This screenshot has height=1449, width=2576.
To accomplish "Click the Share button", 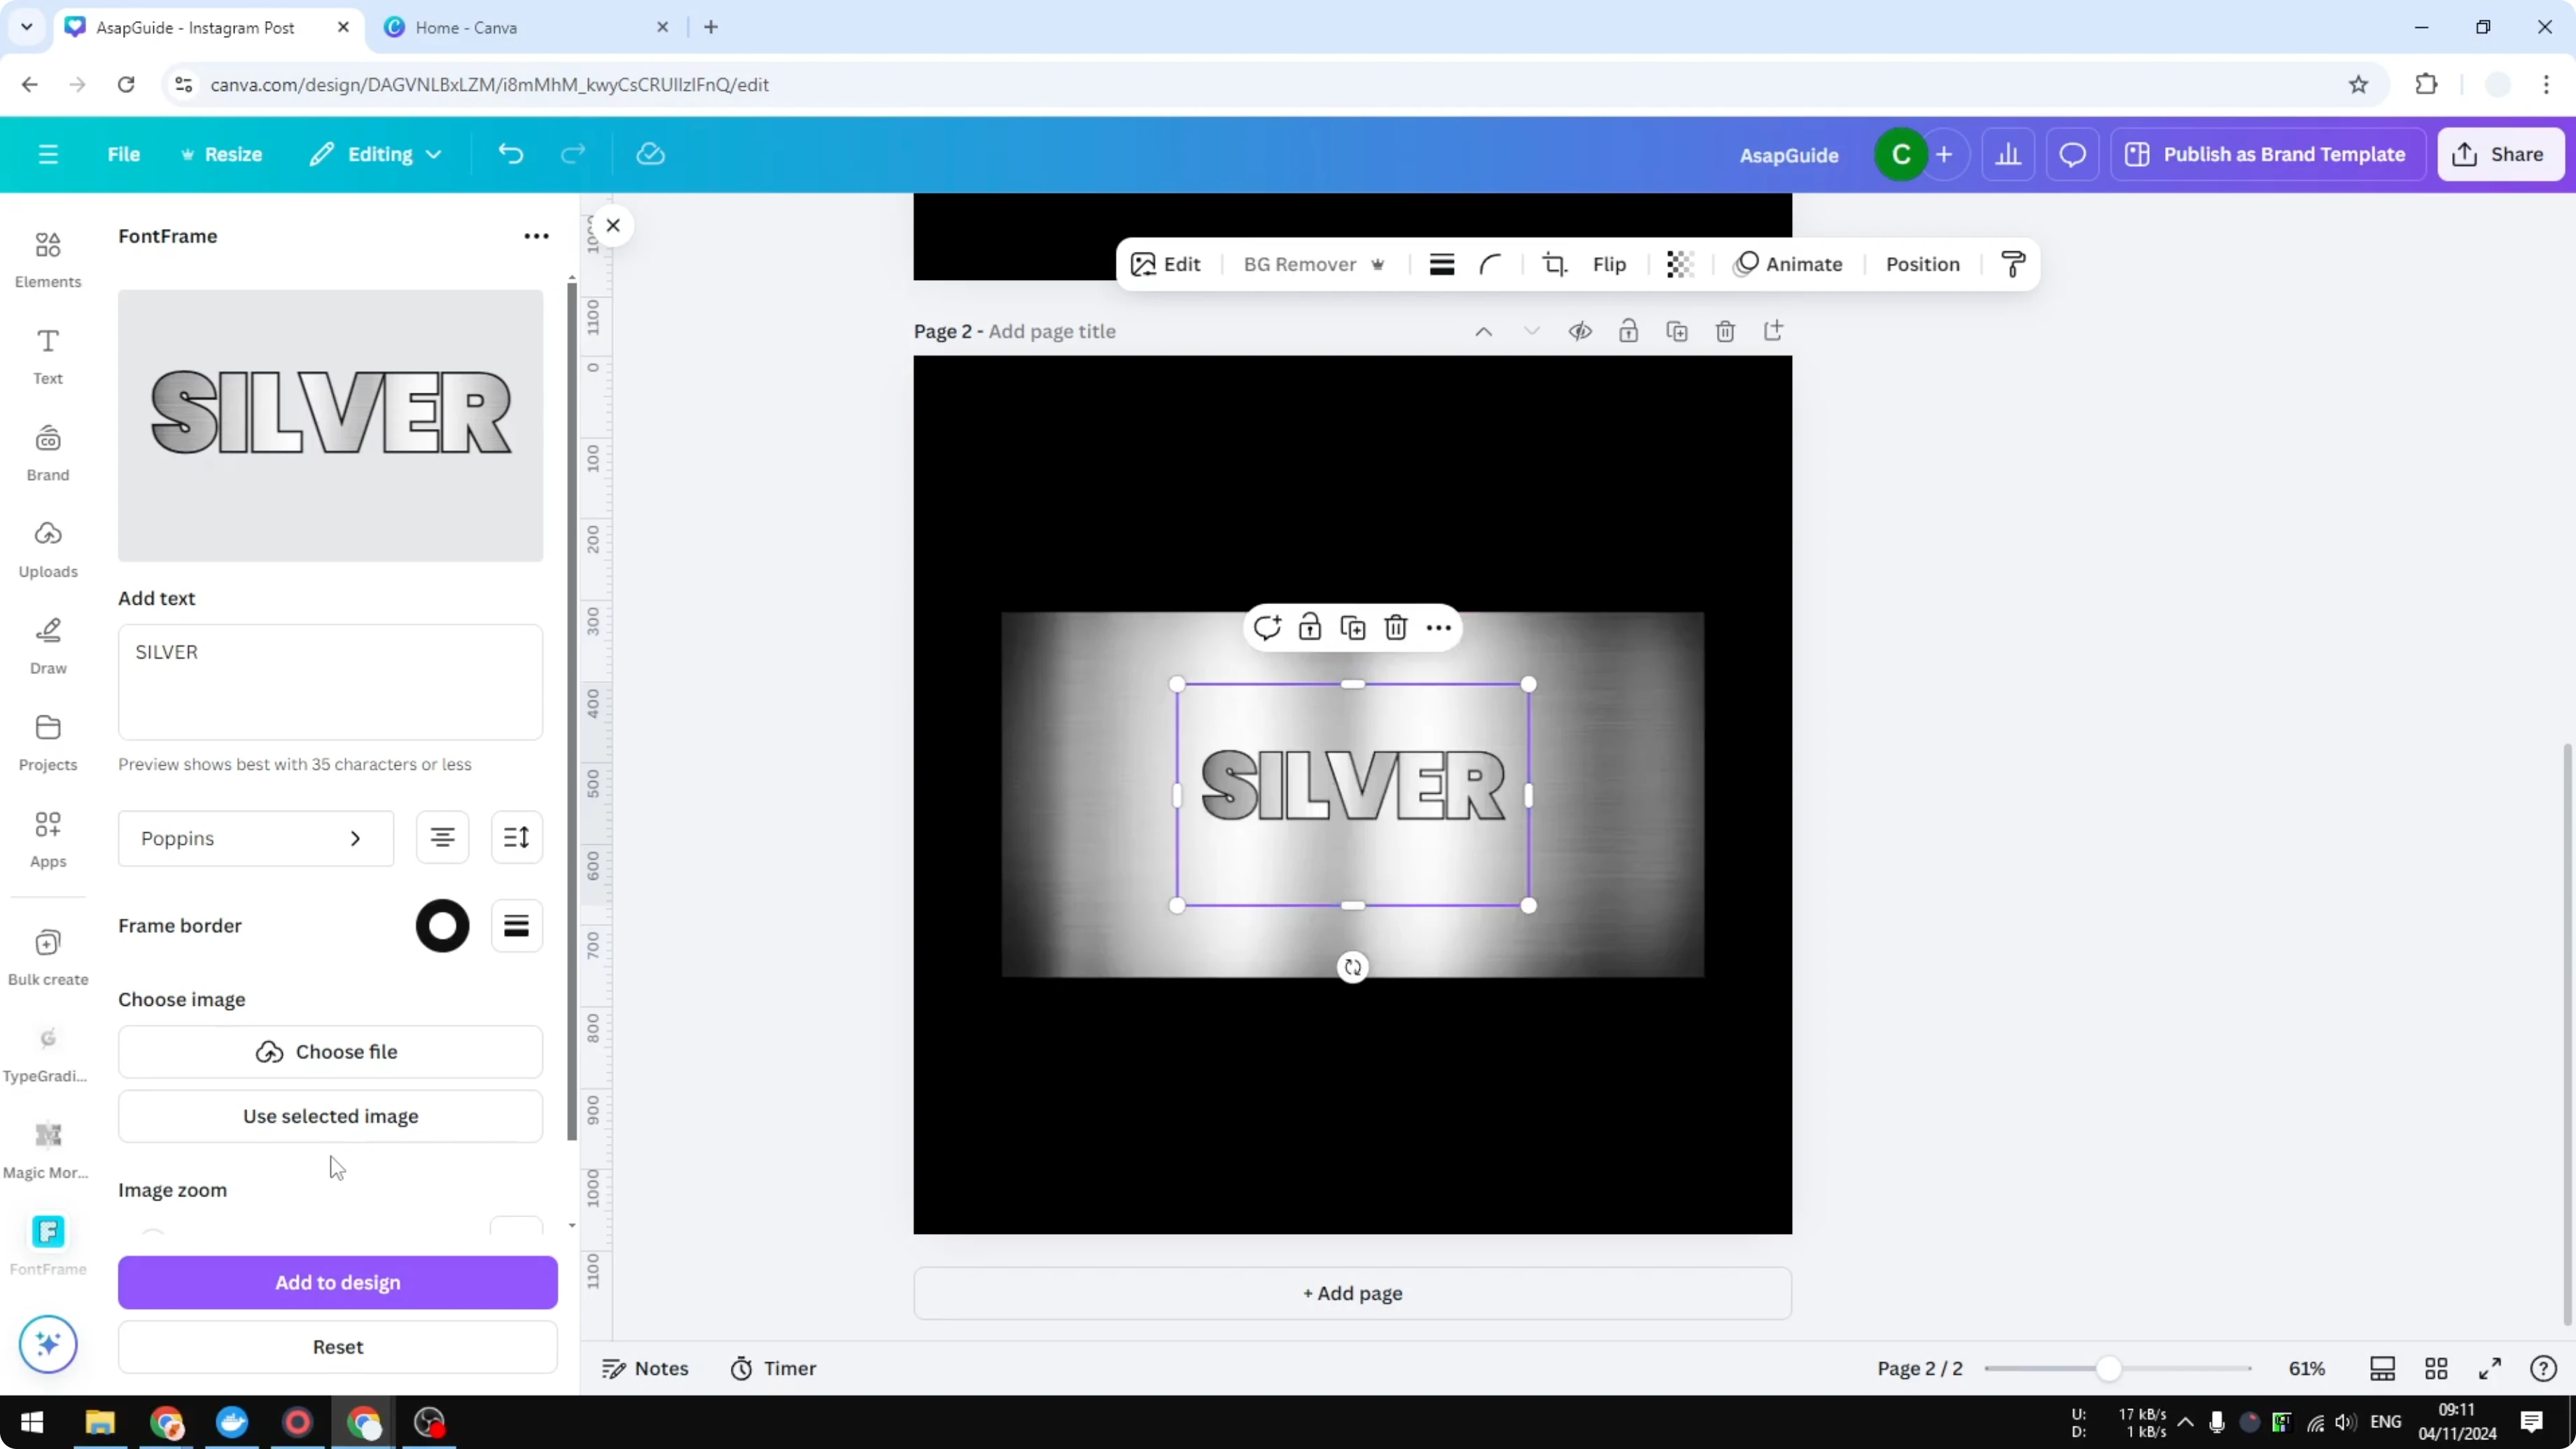I will pyautogui.click(x=2501, y=154).
